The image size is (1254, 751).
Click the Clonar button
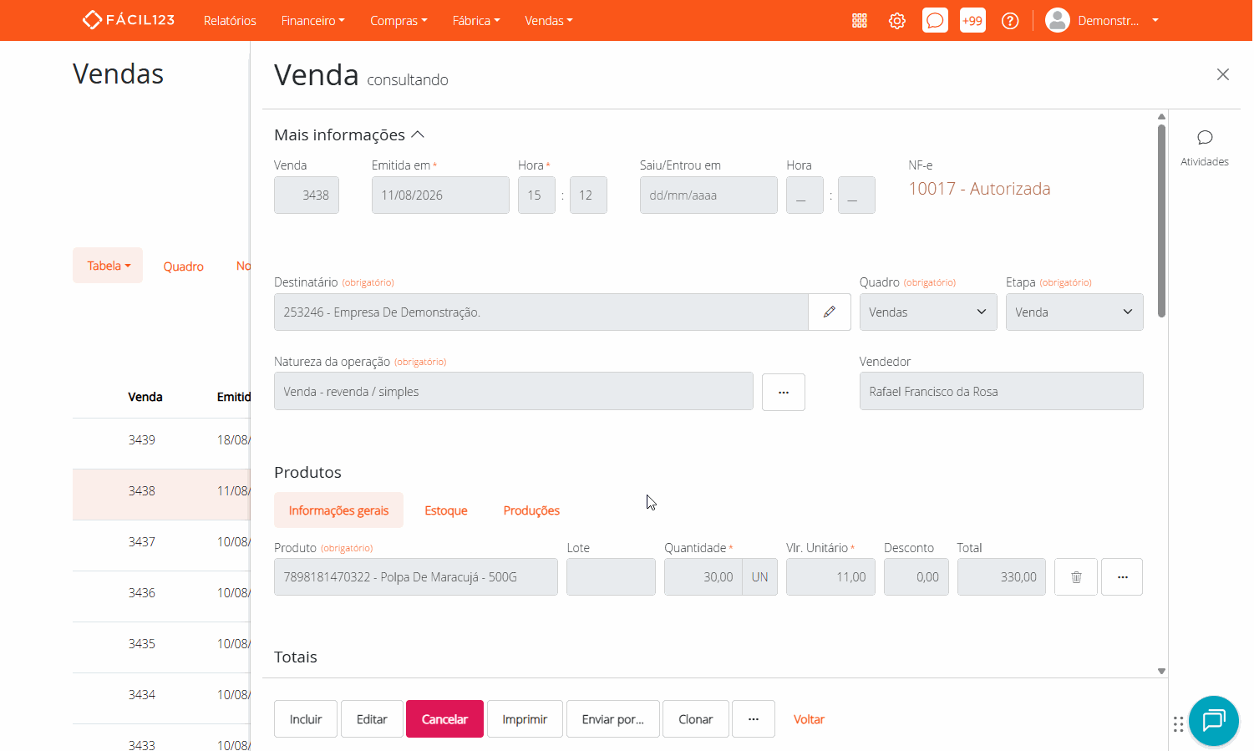pos(695,719)
